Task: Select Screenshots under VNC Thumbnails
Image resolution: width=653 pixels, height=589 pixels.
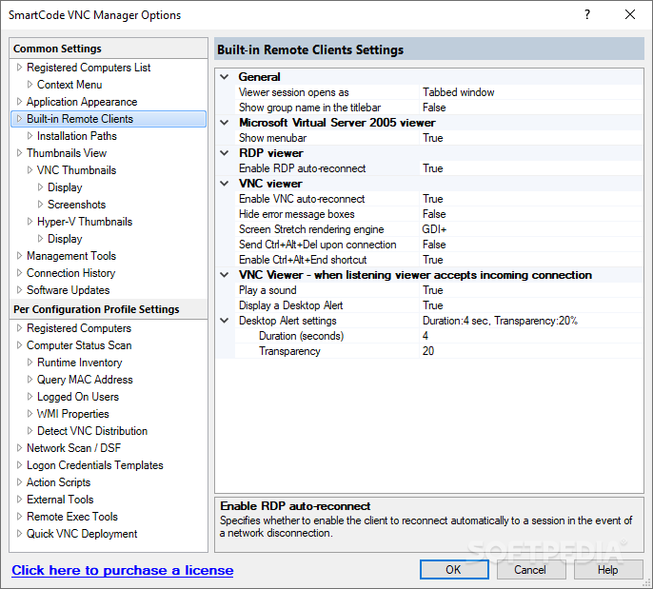Action: (76, 205)
